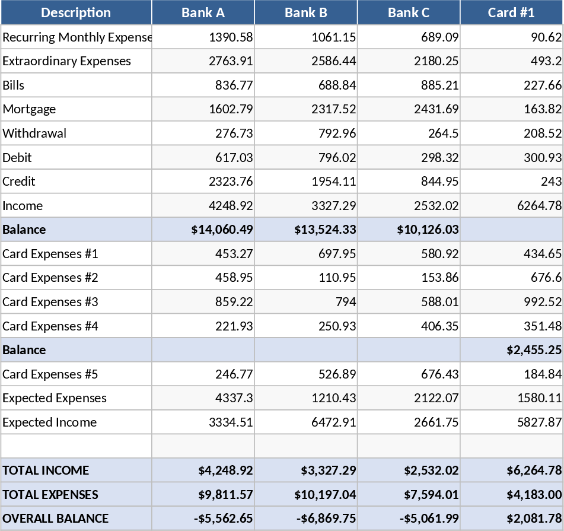Select the empty row below Expected Income
564x531 pixels.
point(75,446)
